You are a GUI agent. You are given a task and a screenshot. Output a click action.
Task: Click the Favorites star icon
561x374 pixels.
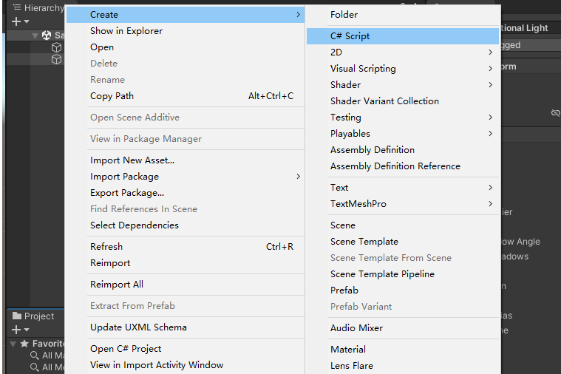24,344
